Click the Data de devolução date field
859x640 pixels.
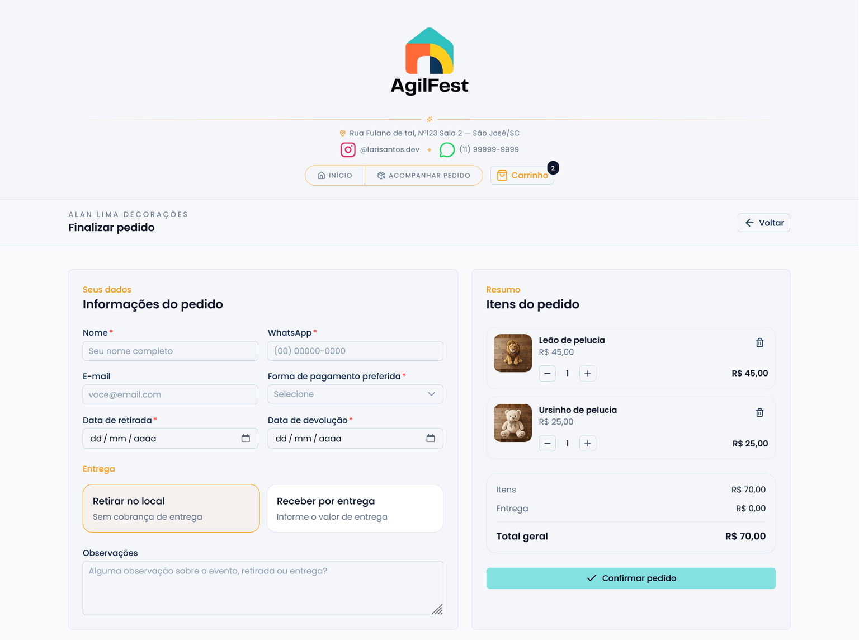pyautogui.click(x=355, y=438)
